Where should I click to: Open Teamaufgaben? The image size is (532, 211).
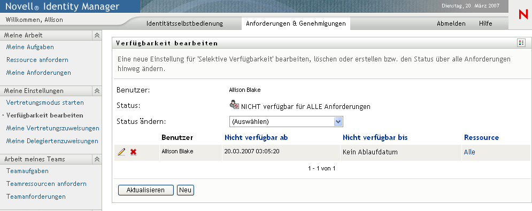coord(27,171)
